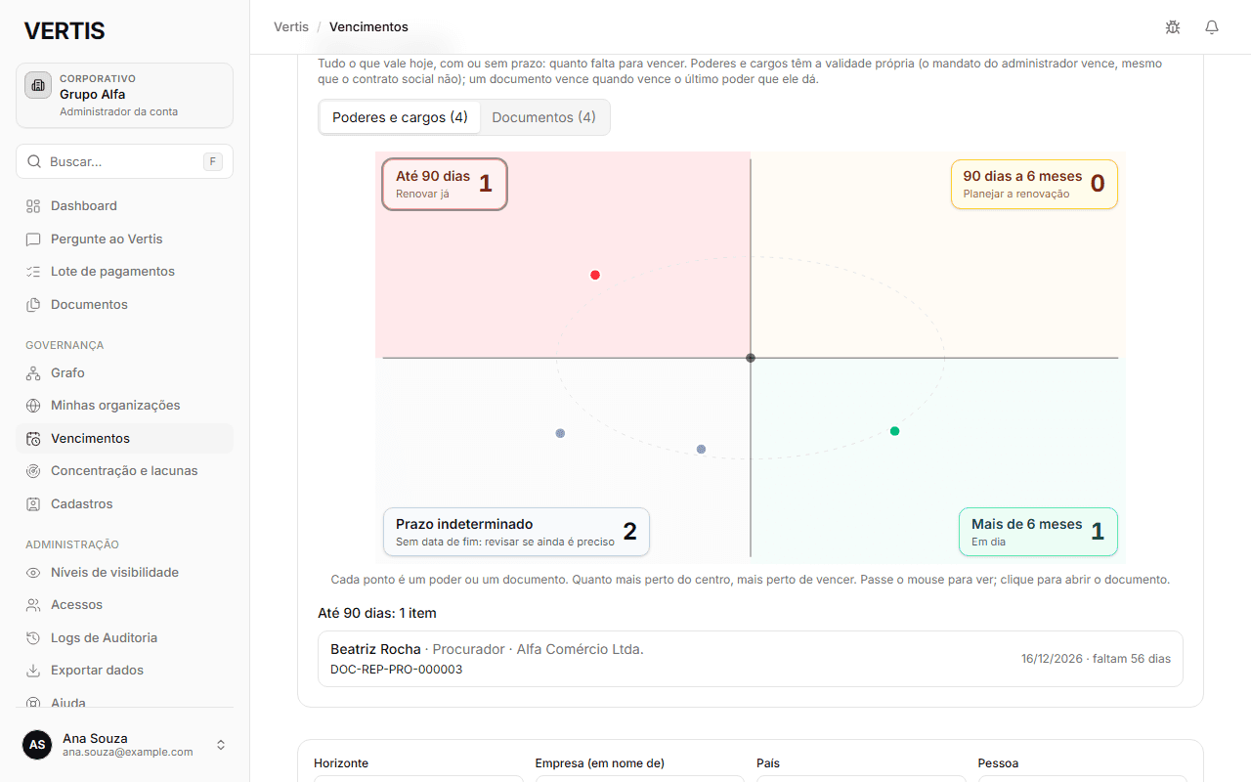Click the ana.souza@example.com email text
This screenshot has width=1251, height=782.
coord(128,752)
